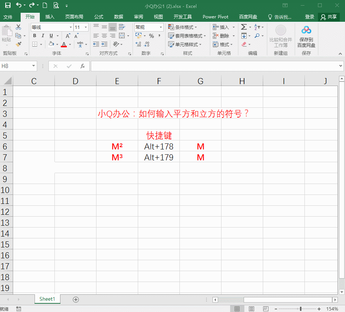
Task: Click the 登录 sign-in link
Action: [310, 17]
